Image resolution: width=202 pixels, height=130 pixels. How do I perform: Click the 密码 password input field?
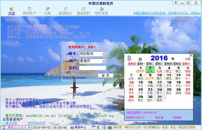93,68
